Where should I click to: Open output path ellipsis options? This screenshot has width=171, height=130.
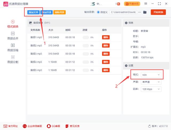click(139, 12)
